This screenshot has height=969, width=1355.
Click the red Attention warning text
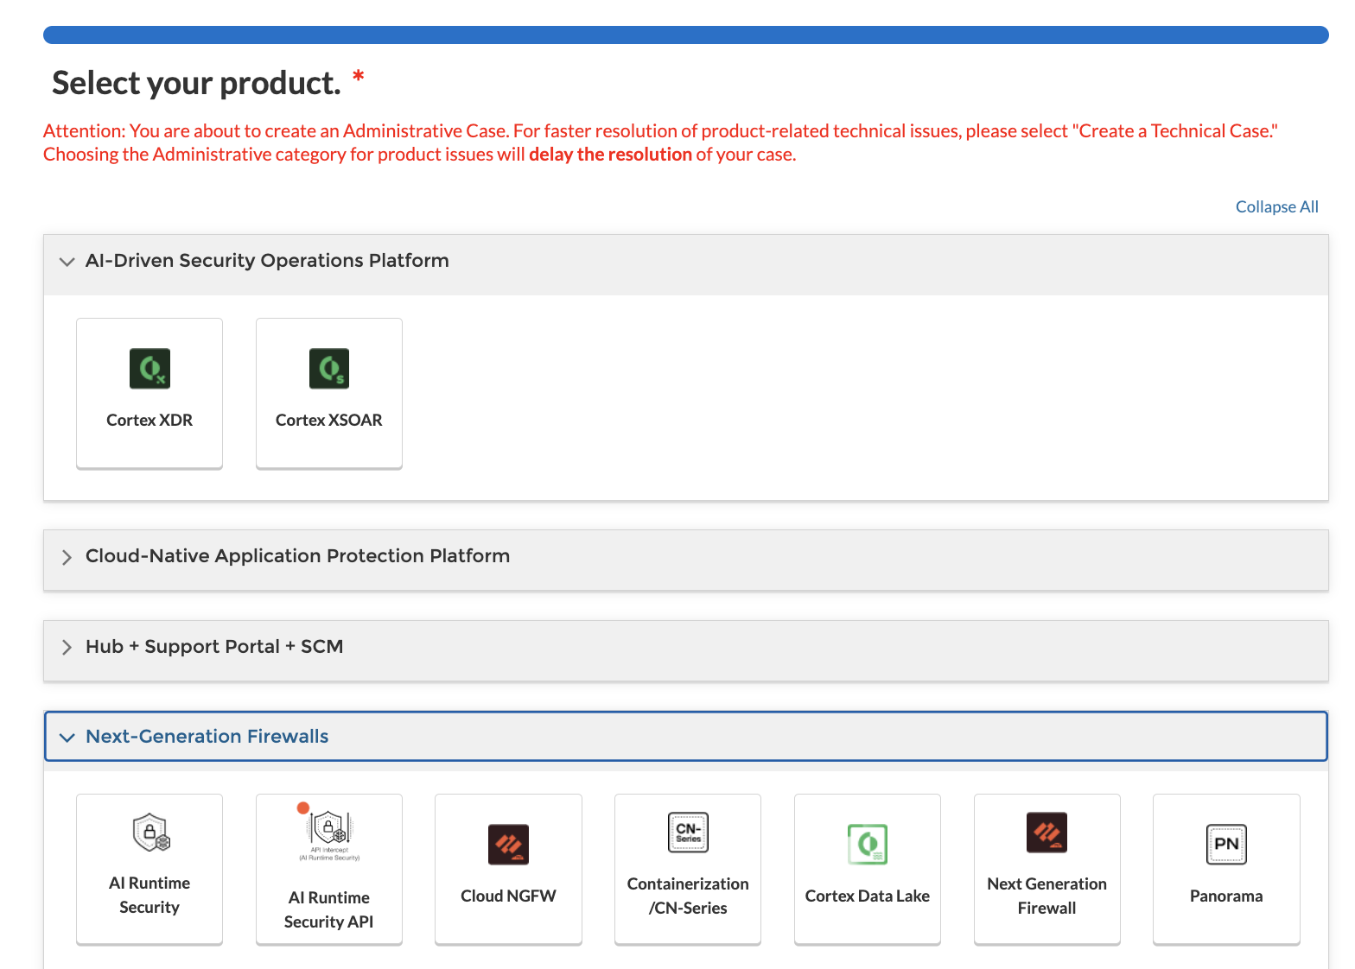pyautogui.click(x=661, y=142)
